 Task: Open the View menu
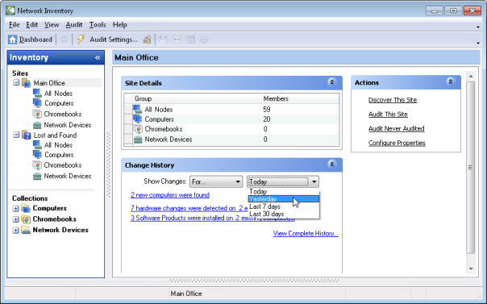52,24
